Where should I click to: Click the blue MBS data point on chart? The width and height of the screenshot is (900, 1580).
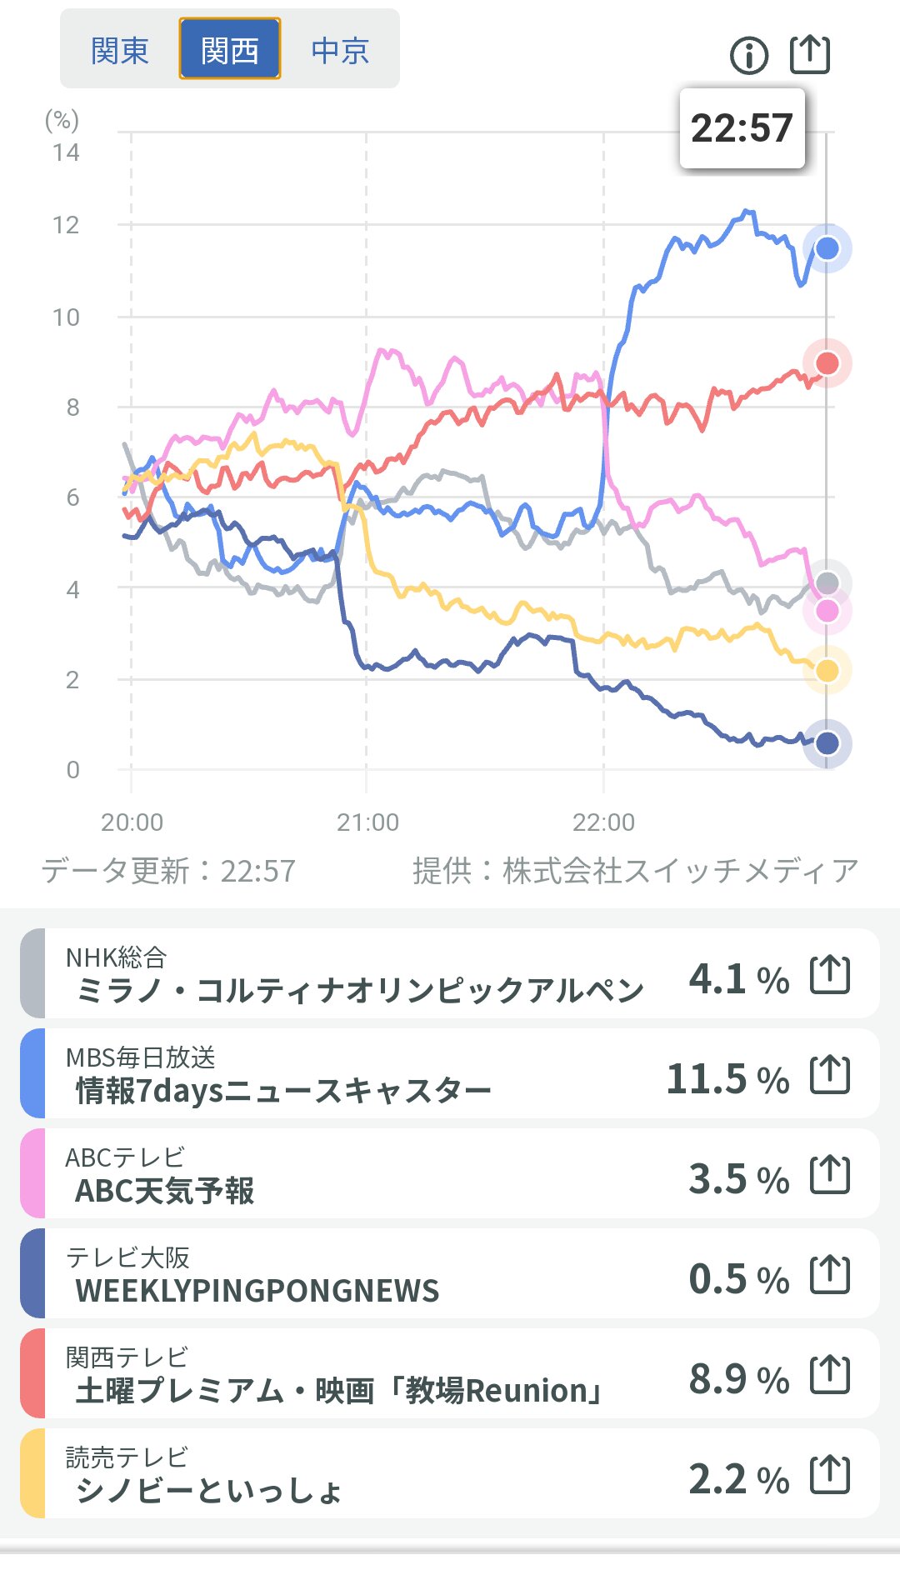(827, 248)
